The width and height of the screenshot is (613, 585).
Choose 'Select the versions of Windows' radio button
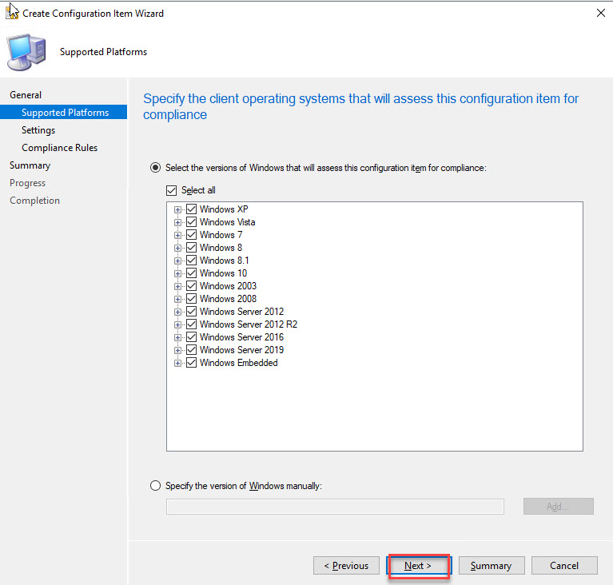pyautogui.click(x=155, y=168)
